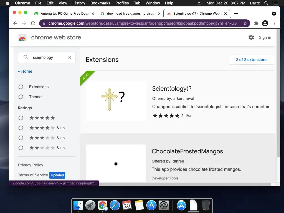Open Notes from the Dock
284x213 pixels.
[x=139, y=206]
